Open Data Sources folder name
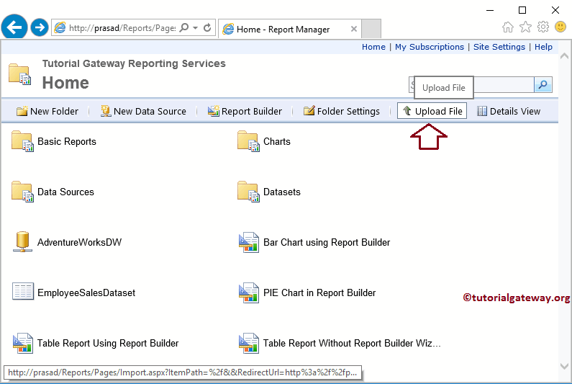 click(65, 192)
